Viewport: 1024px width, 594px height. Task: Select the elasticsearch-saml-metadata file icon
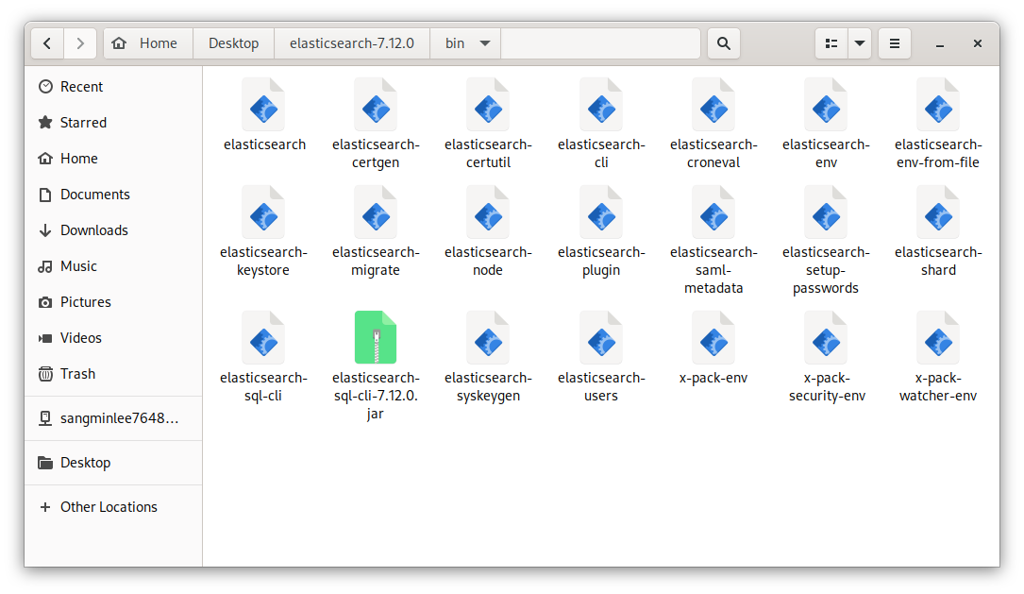713,212
